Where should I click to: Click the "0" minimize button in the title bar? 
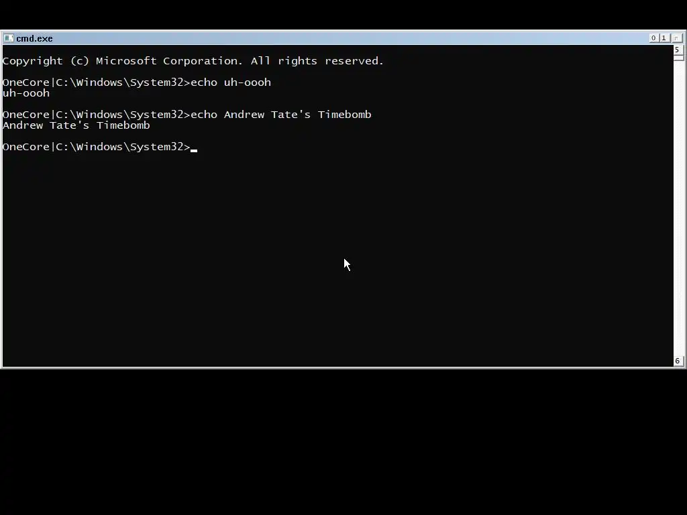tap(653, 38)
